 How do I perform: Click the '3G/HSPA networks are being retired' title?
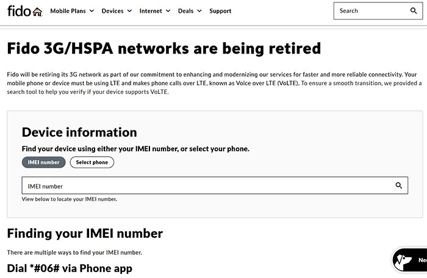click(163, 48)
